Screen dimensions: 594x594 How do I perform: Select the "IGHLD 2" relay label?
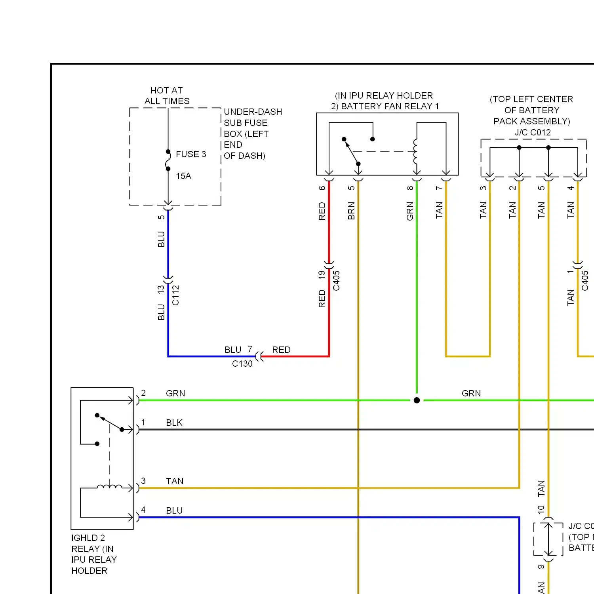pyautogui.click(x=88, y=538)
